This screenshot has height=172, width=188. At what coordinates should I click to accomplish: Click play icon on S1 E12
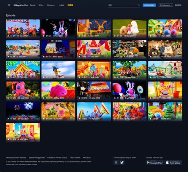[x=44, y=77]
